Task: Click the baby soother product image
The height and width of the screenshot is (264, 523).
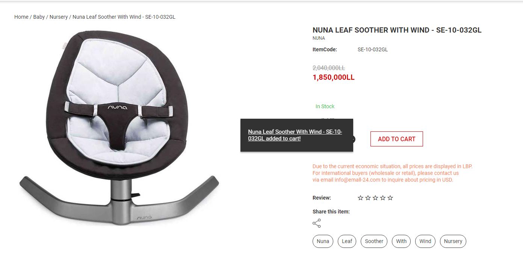Action: 119,127
